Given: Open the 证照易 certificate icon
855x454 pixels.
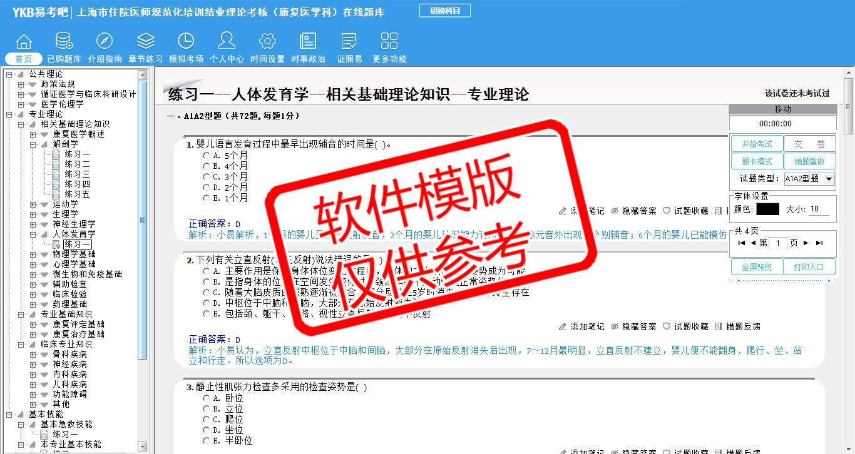Looking at the screenshot, I should 349,42.
